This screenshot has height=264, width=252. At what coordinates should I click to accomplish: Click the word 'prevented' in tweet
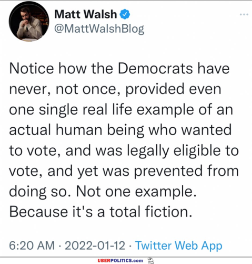click(168, 172)
